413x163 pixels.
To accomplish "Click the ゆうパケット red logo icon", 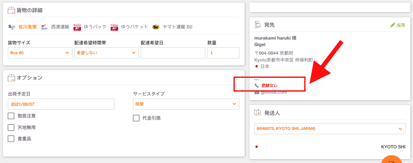I will point(114,27).
